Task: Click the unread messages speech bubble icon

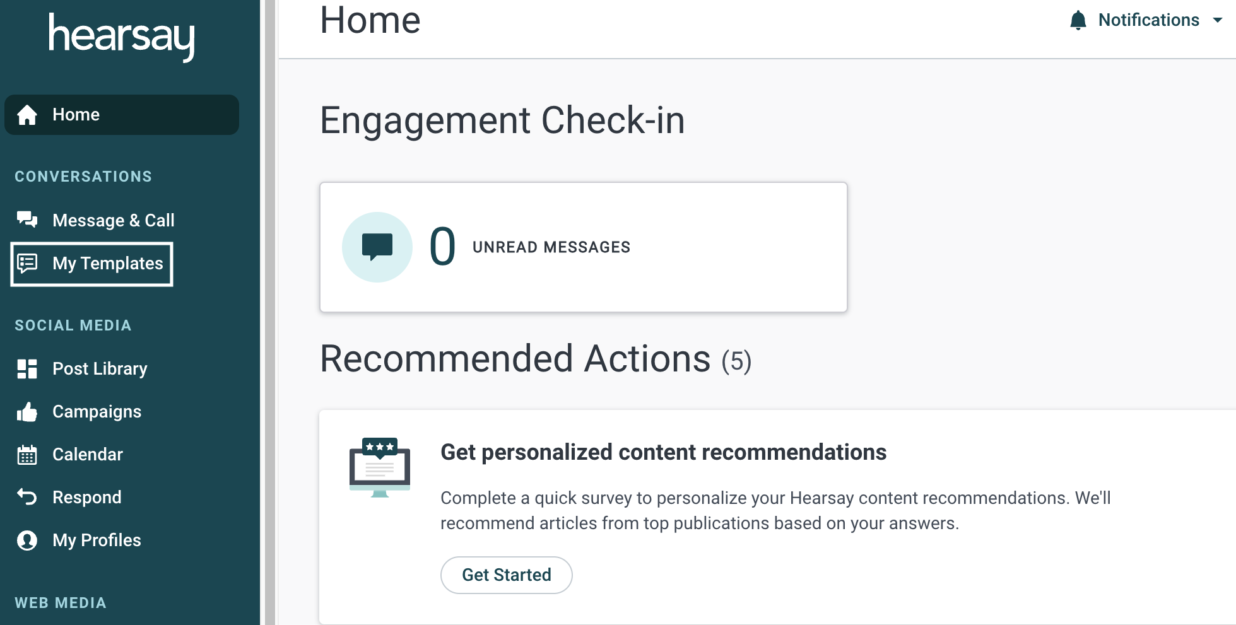Action: (377, 247)
